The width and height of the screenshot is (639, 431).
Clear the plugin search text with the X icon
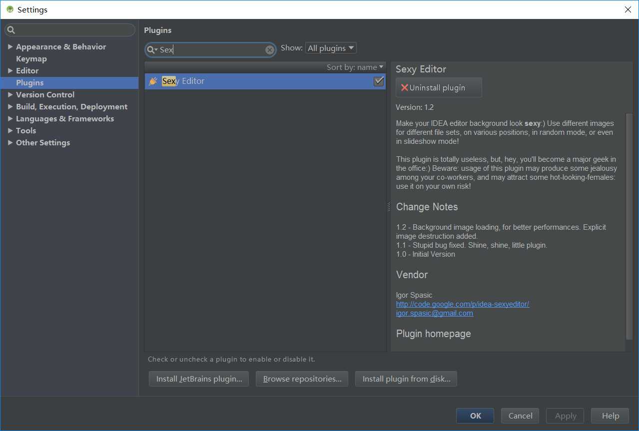point(269,49)
